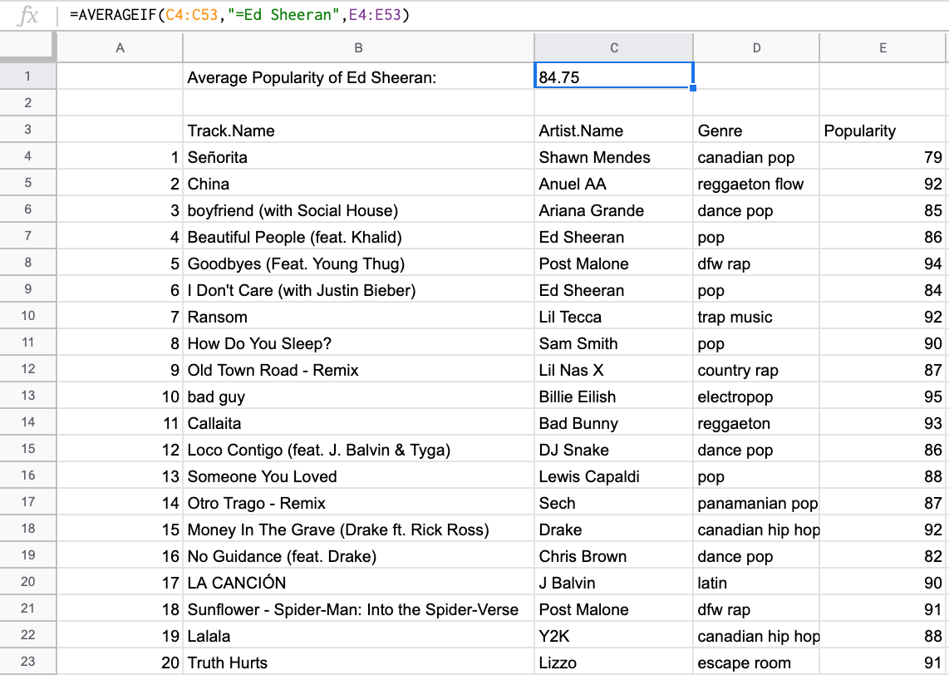
Task: Click the Chris Brown cell
Action: coord(614,556)
